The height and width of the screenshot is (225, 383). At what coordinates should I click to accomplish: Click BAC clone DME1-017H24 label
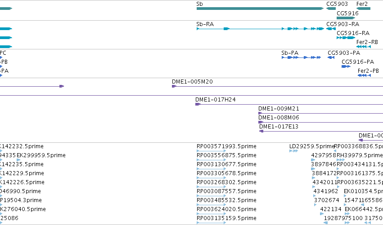(x=216, y=100)
